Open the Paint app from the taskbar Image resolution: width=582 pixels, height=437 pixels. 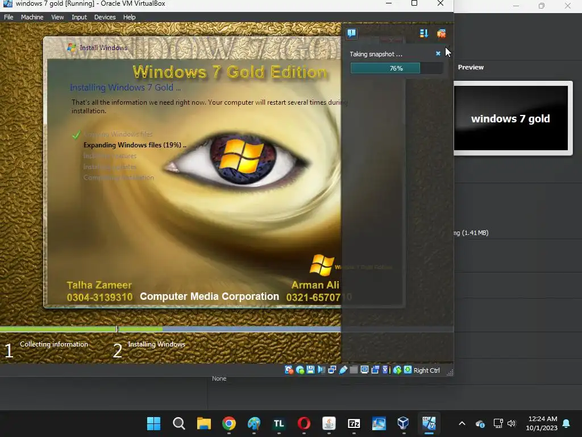[x=254, y=423]
